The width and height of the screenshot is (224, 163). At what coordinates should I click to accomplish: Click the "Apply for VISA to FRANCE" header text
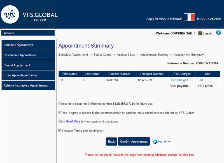pyautogui.click(x=164, y=19)
